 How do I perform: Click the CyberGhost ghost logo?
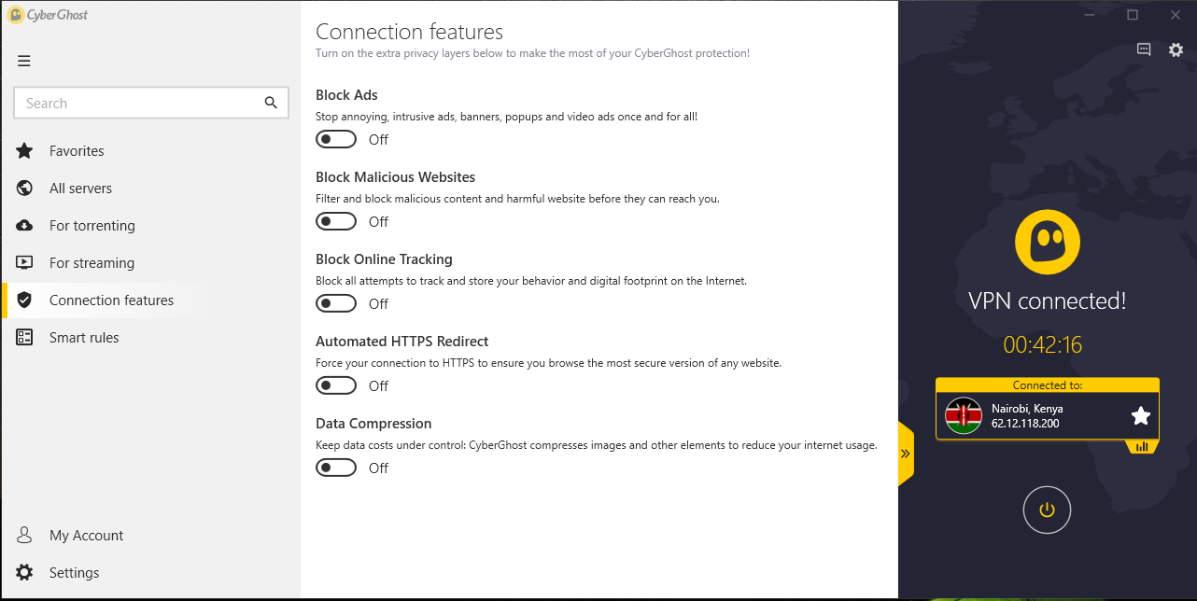pos(1047,242)
